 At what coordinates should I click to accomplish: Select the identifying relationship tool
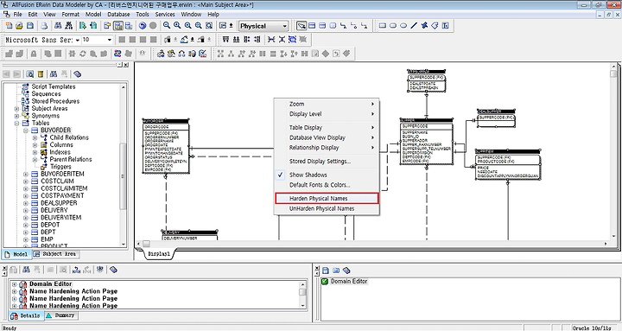[343, 26]
